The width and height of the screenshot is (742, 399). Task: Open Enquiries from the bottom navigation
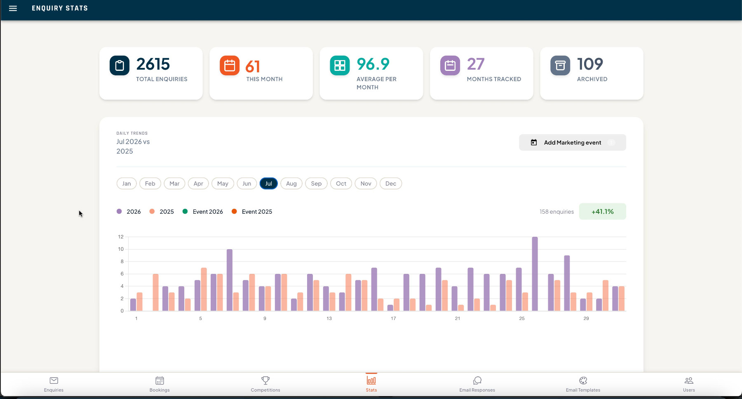[x=54, y=384]
